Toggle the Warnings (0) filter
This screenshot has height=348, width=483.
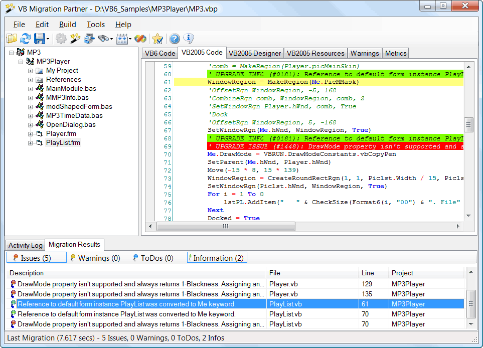95,258
